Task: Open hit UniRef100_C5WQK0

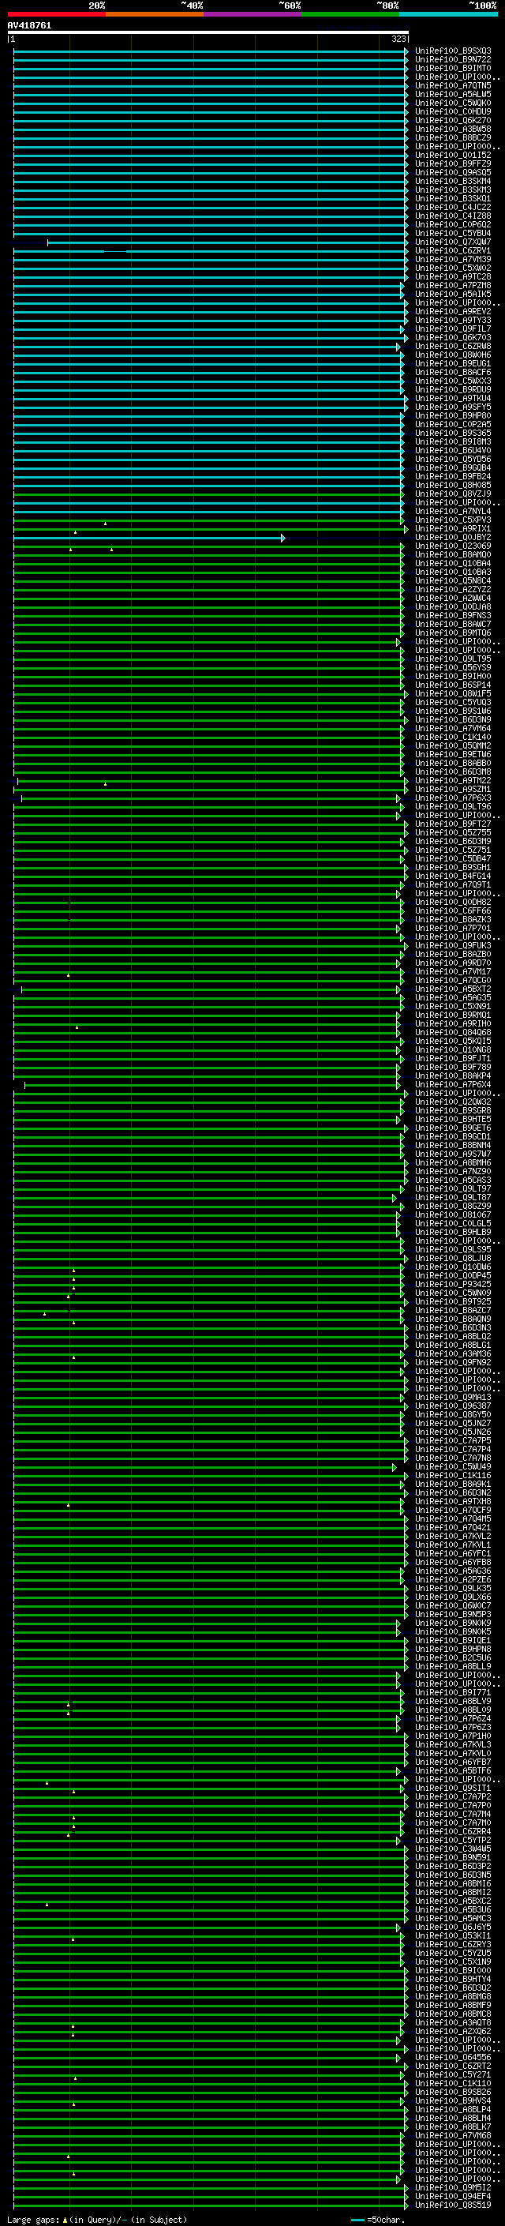Action: pos(453,103)
